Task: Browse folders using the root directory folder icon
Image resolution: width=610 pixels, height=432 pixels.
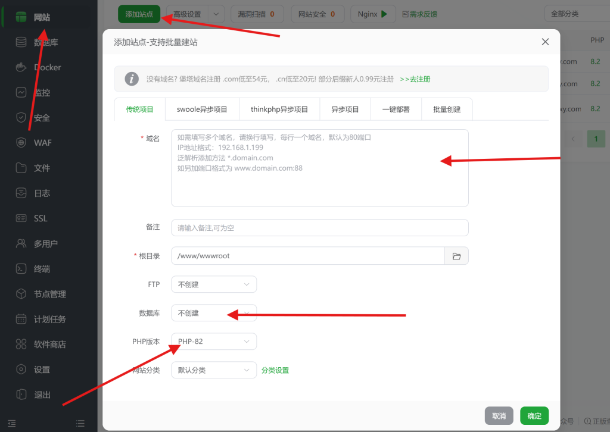Action: pos(456,255)
